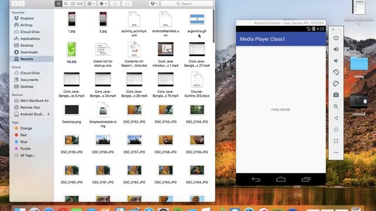Viewport: 376px width, 211px height.
Task: Go back in Finder navigation
Action: [x=15, y=4]
